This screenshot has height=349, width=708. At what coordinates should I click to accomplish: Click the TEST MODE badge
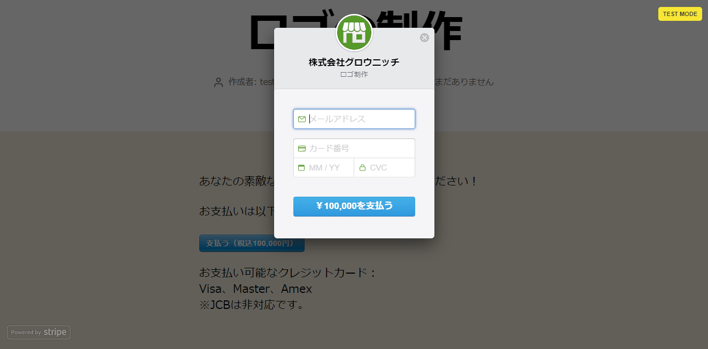680,14
